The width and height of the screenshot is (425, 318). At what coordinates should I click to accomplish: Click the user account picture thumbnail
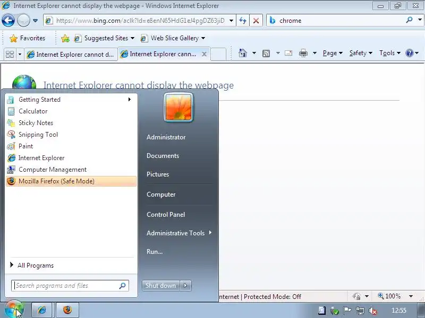(x=178, y=108)
